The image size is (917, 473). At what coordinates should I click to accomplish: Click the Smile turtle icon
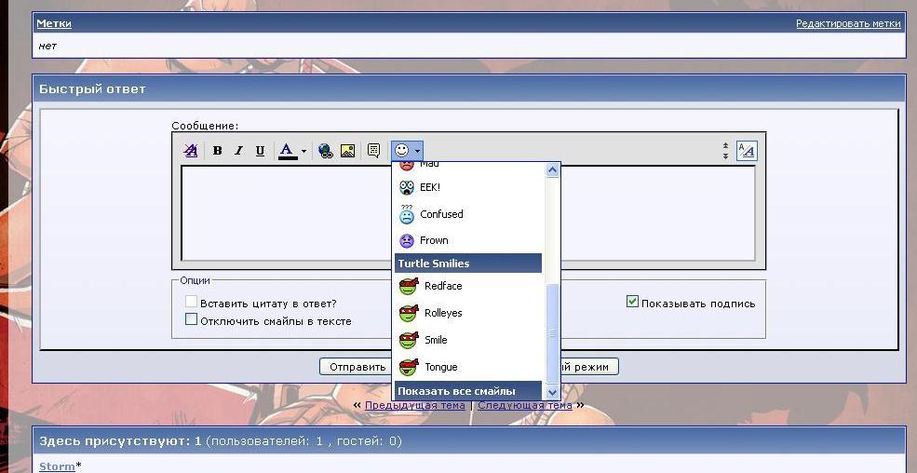tap(409, 340)
